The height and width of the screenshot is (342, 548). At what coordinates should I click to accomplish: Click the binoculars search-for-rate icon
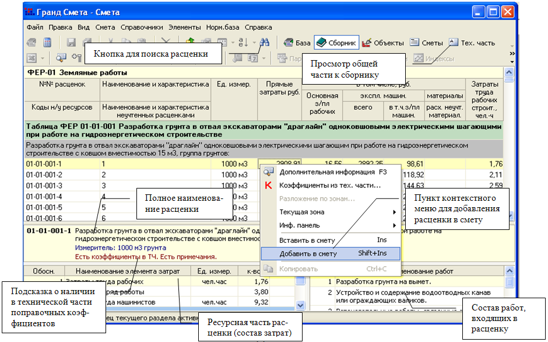[x=265, y=43]
